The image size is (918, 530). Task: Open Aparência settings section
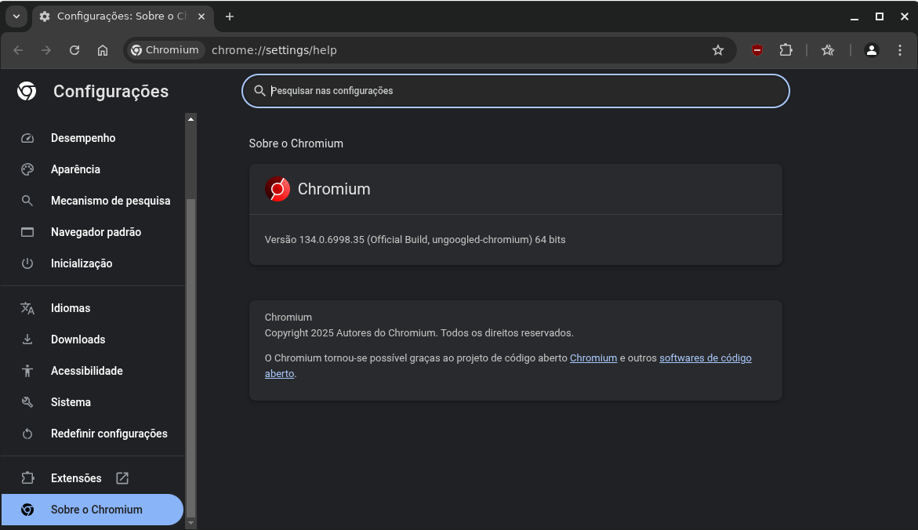(93, 169)
